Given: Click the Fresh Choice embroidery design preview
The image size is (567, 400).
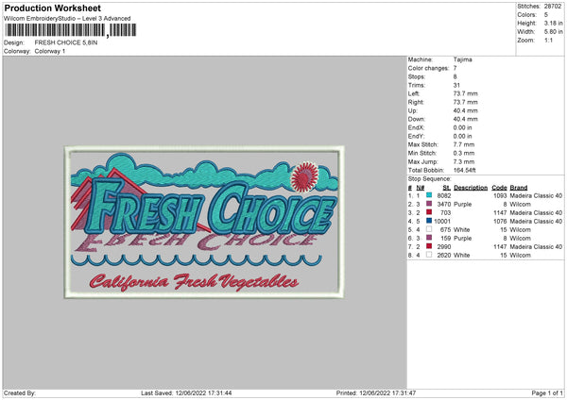Looking at the screenshot, I should click(x=204, y=222).
